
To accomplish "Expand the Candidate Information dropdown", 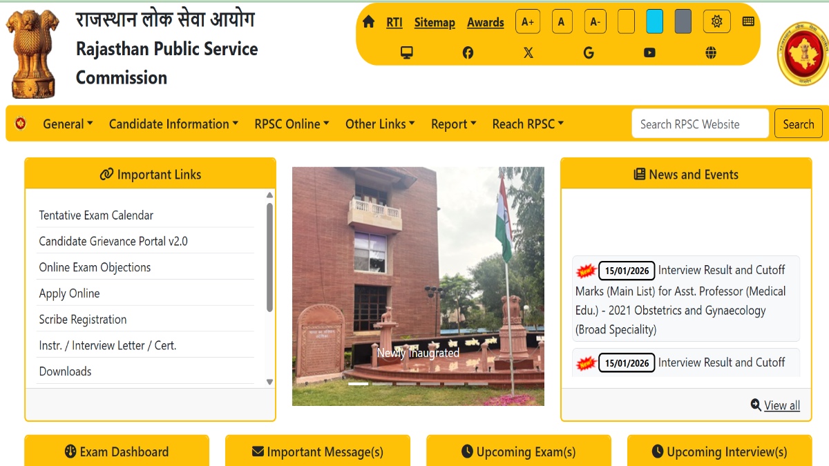I will pos(173,124).
